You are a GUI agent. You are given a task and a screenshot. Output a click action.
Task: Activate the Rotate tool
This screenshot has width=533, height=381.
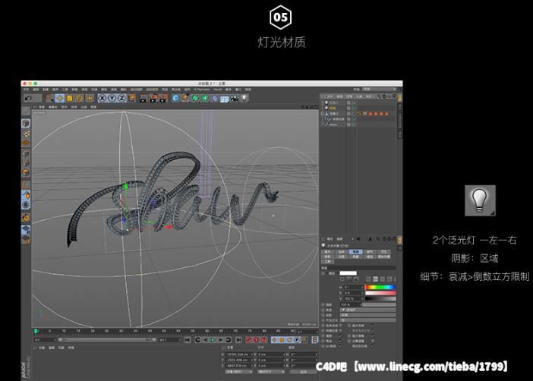tap(80, 98)
